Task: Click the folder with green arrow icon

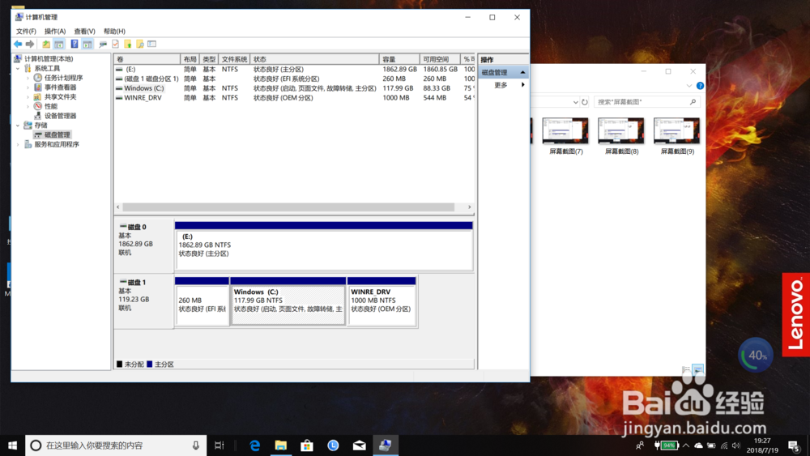Action: [x=128, y=45]
